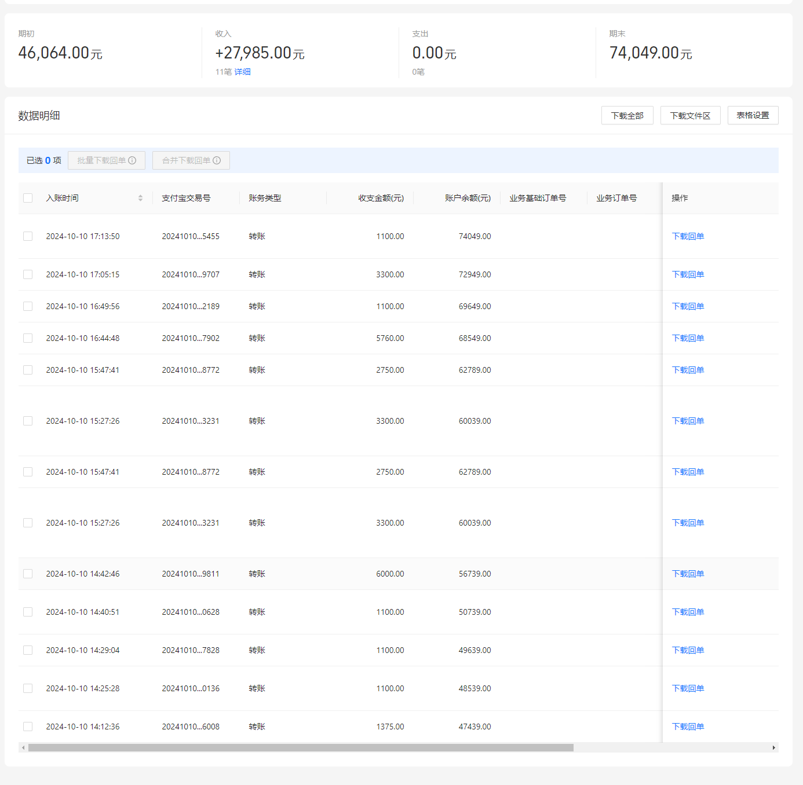Click the 业务基础订单号 column header
This screenshot has width=803, height=785.
(538, 198)
